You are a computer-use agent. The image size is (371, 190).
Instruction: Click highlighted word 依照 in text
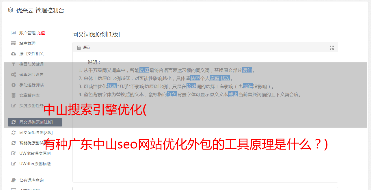[x=195, y=78]
